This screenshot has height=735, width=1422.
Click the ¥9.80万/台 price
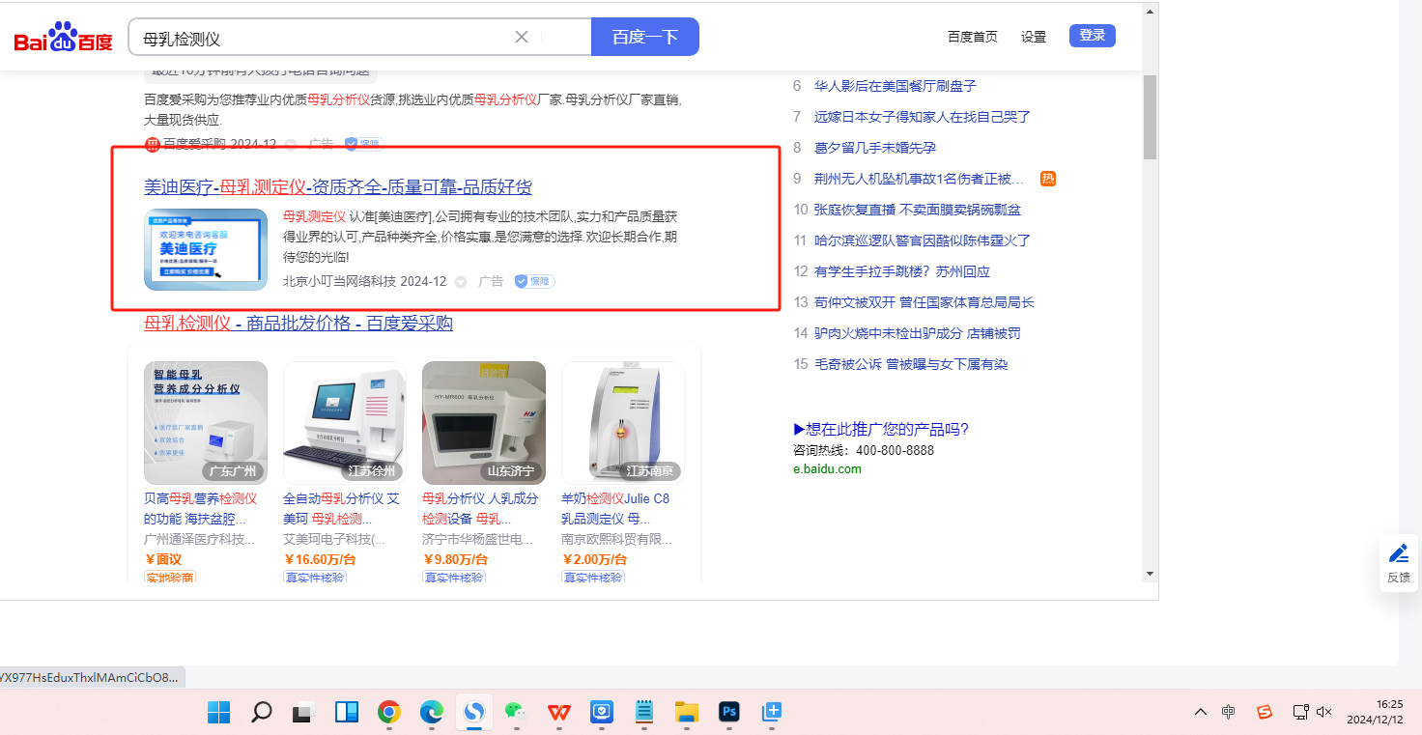(x=455, y=559)
